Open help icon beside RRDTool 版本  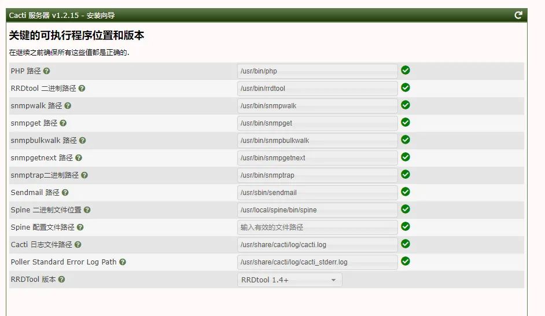61,280
